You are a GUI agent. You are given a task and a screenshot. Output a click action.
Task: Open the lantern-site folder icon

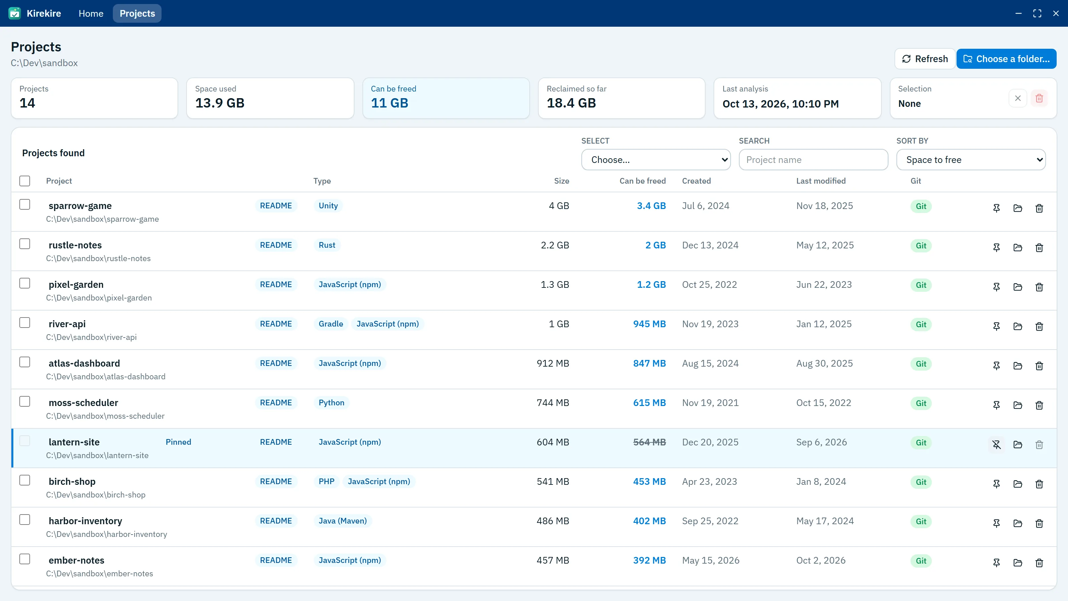pos(1017,445)
